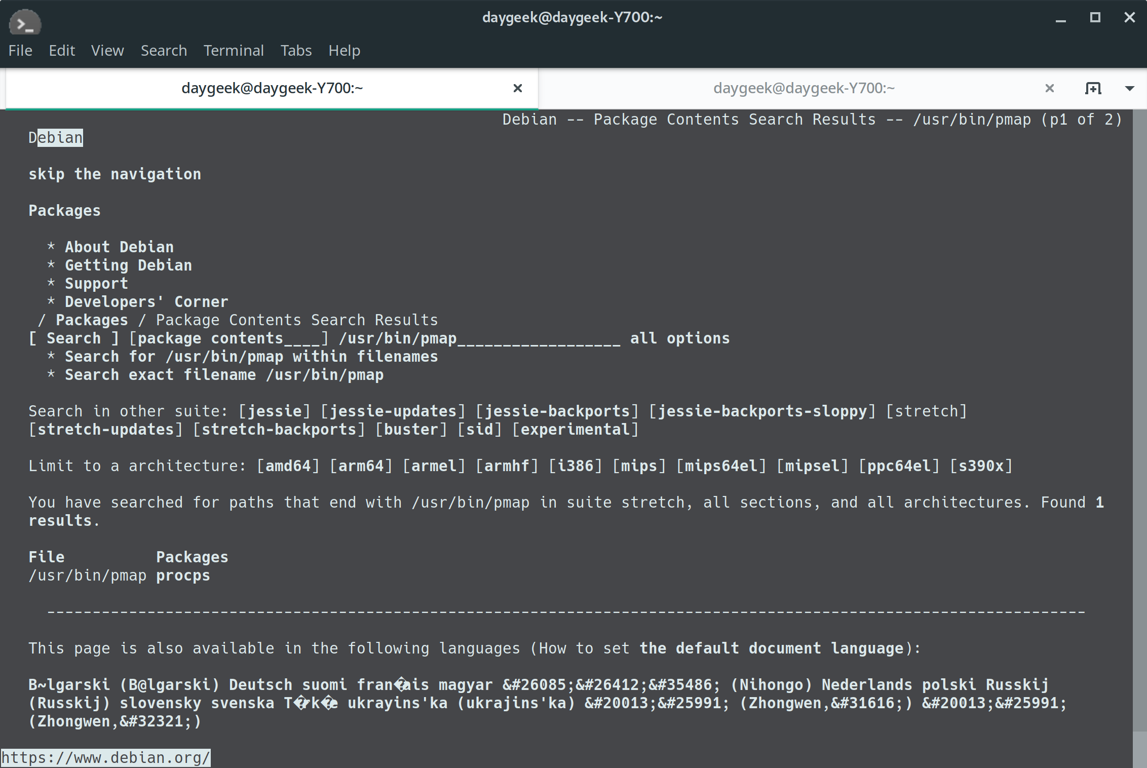The width and height of the screenshot is (1147, 768).
Task: Close the first daygeek tab
Action: point(517,88)
